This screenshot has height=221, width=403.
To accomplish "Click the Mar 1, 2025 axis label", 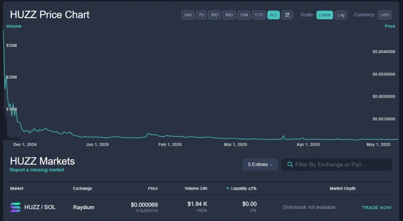I will 235,144.
